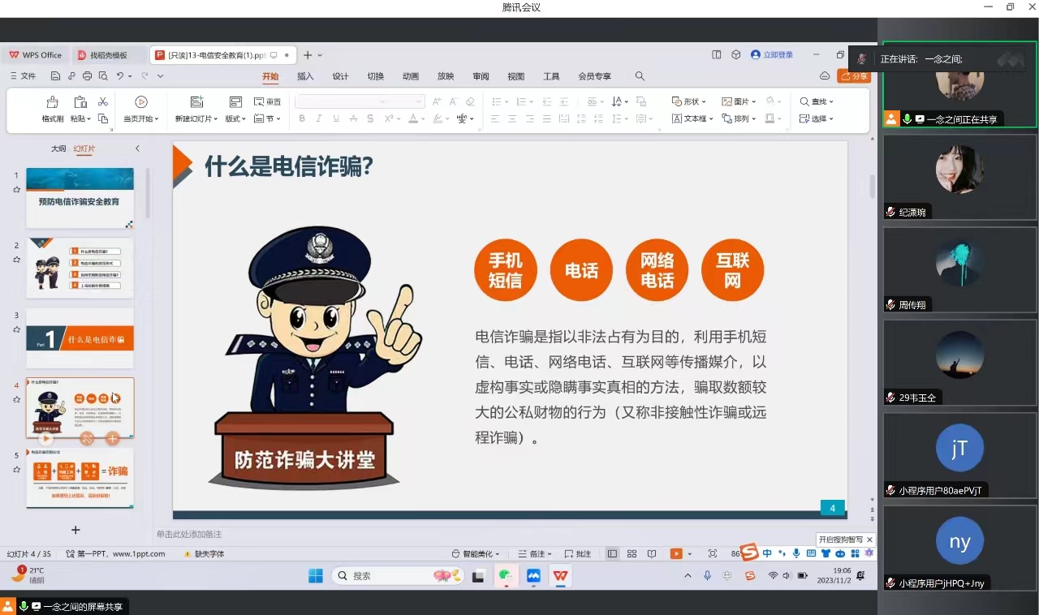Image resolution: width=1039 pixels, height=615 pixels.
Task: Click the New Slide (新建幻灯片) icon
Action: coord(196,102)
